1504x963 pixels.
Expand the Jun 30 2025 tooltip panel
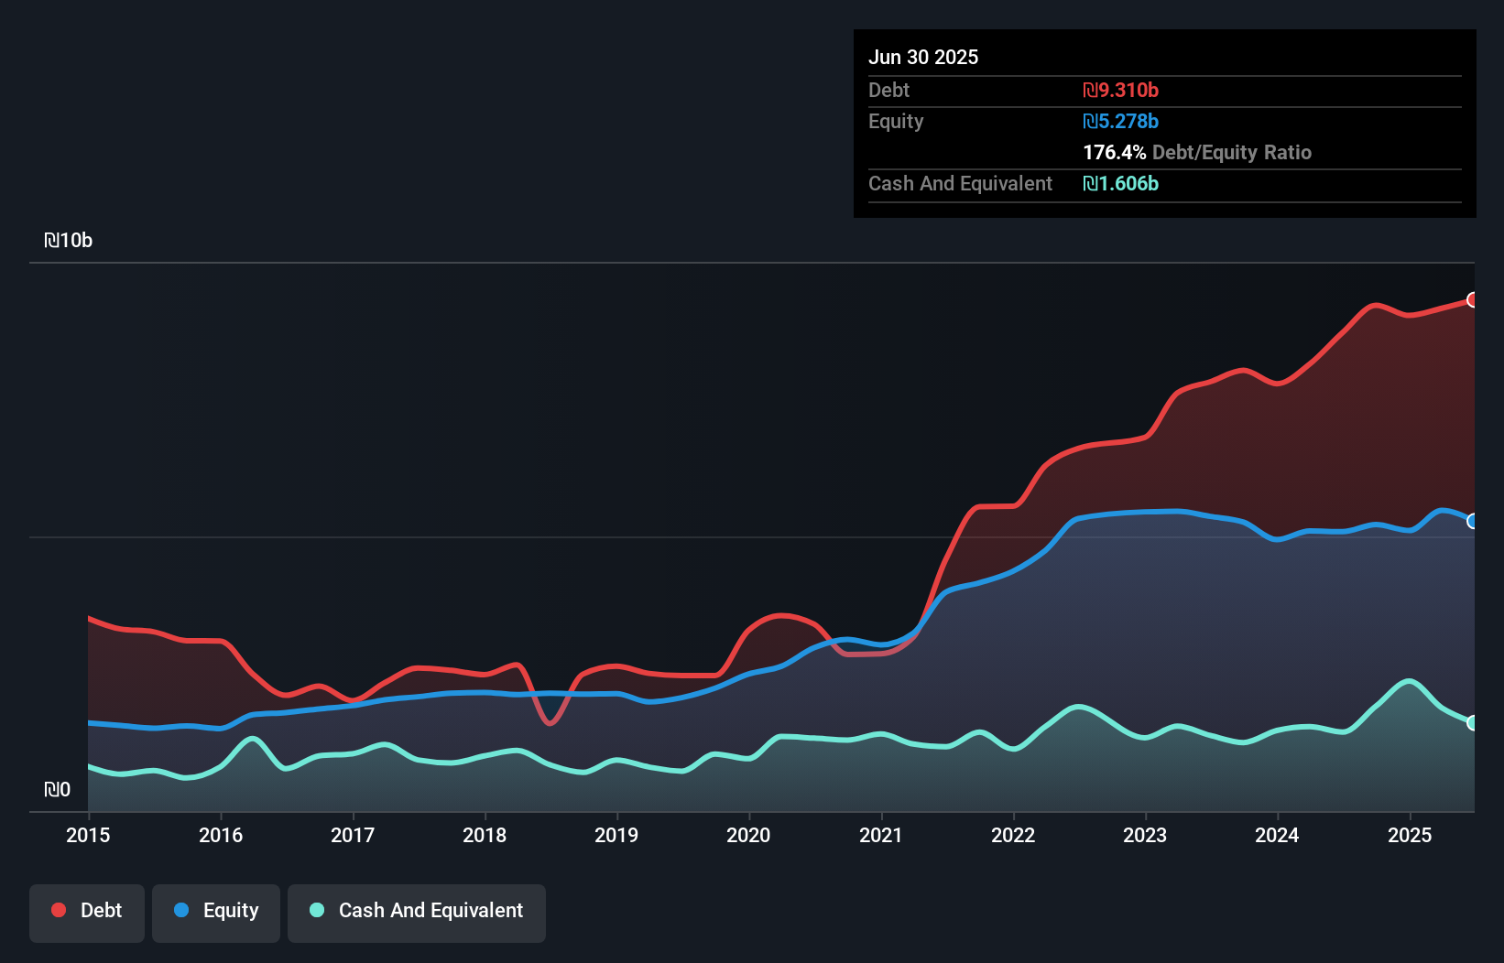click(x=923, y=57)
